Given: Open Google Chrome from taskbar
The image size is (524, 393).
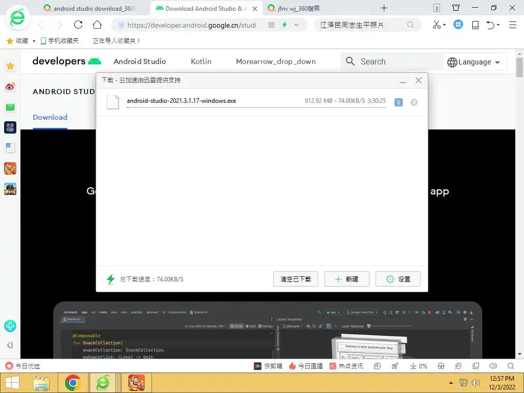Looking at the screenshot, I should pyautogui.click(x=73, y=383).
